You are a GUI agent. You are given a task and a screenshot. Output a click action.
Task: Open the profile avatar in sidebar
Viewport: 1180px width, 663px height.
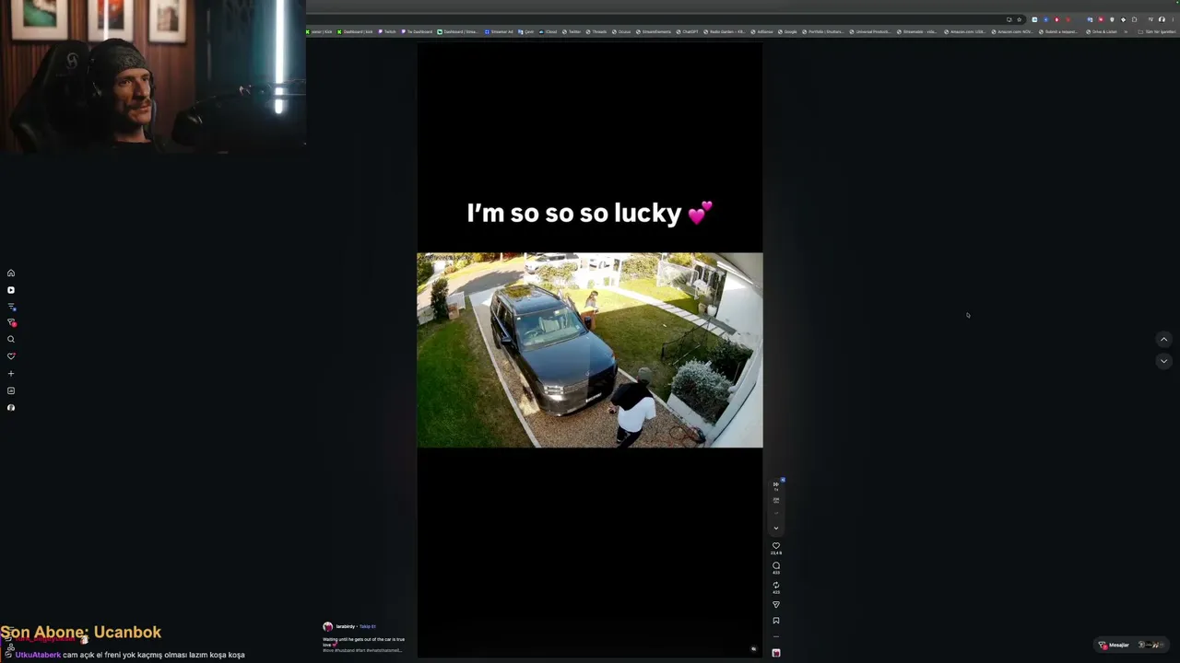11,408
